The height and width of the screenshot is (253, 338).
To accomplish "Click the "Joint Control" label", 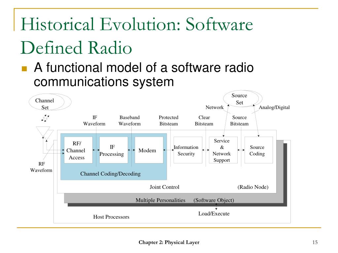I will point(164,187).
